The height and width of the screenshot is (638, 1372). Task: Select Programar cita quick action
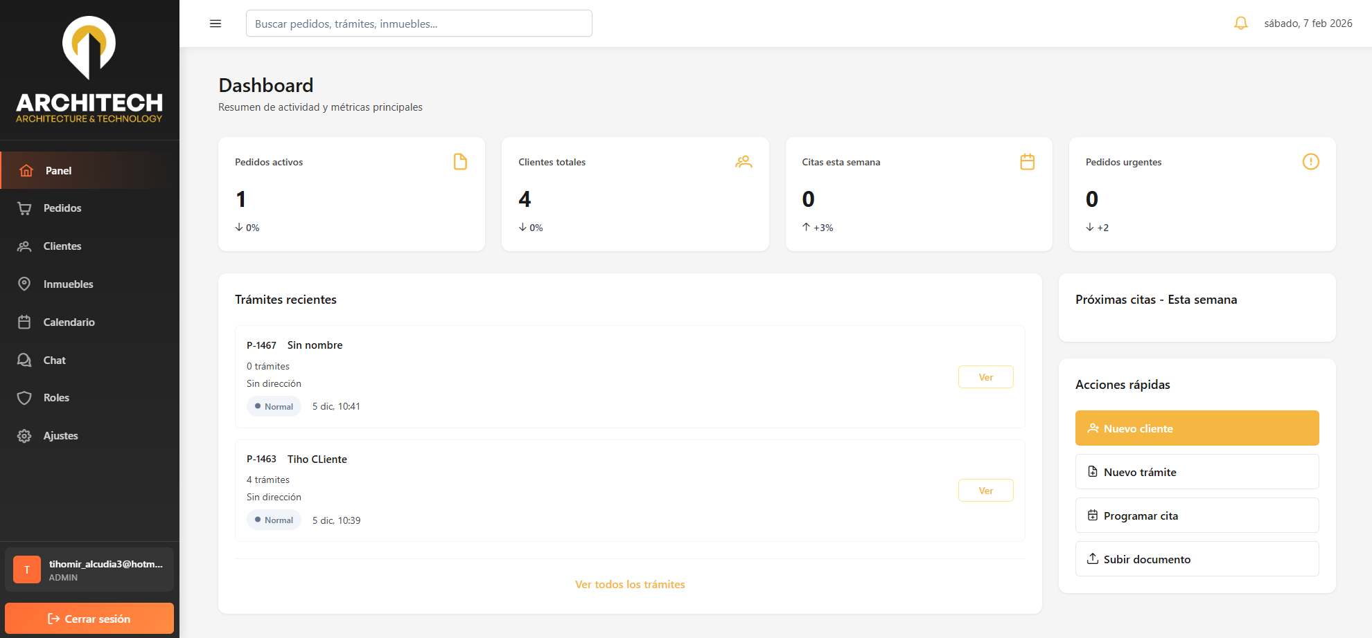[1197, 516]
